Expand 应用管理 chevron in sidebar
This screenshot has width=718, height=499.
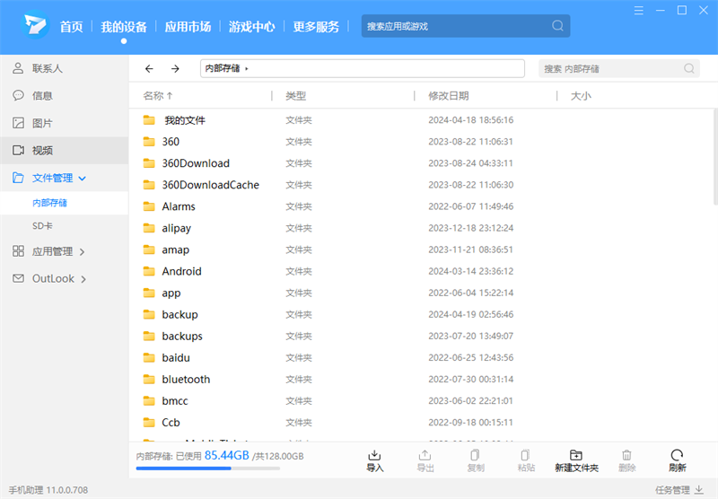point(82,252)
